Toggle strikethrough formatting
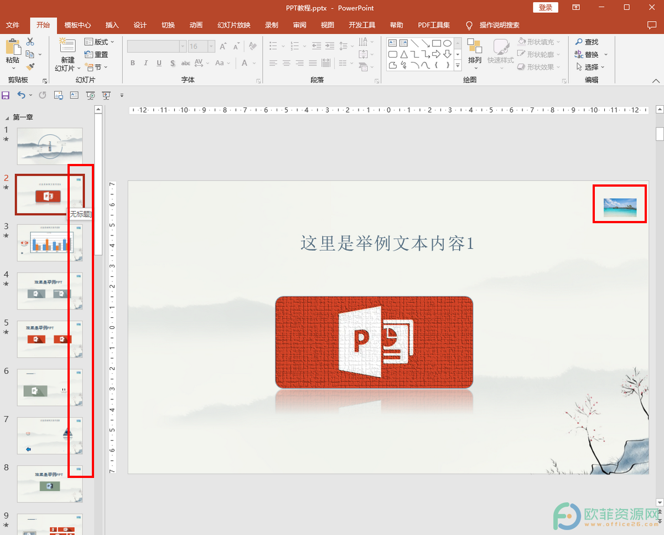Viewport: 664px width, 535px height. click(x=186, y=63)
